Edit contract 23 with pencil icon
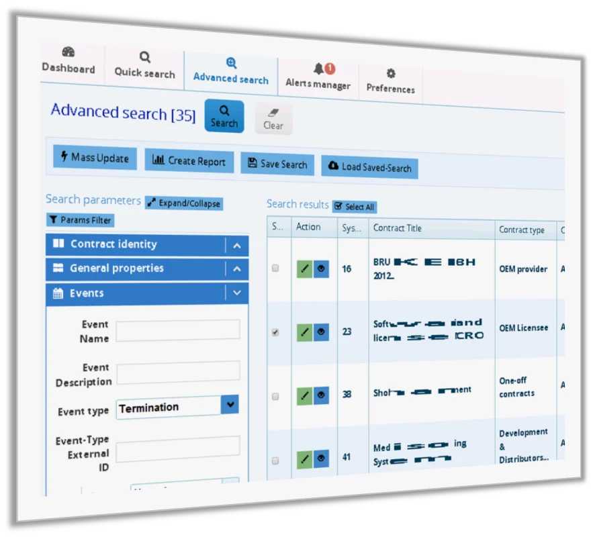 click(304, 332)
